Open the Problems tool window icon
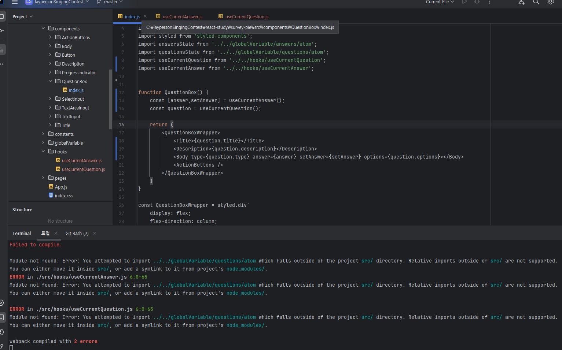Viewport: 562px width, 350px height. 2,332
